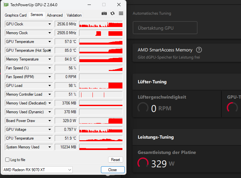Click the help question mark beside AMD SmartAccess Memory

199,50
